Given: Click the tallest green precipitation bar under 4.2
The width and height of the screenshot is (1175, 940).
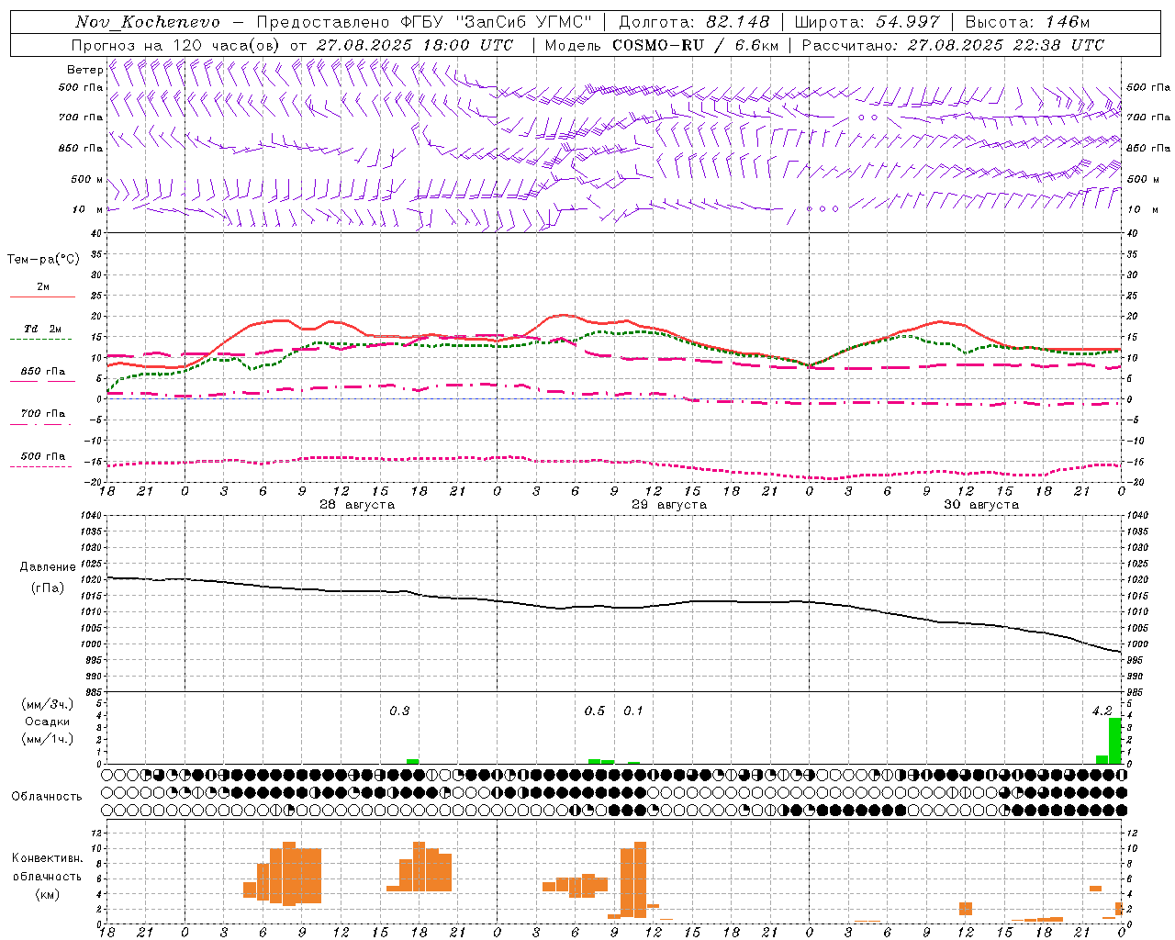Looking at the screenshot, I should 1115,741.
